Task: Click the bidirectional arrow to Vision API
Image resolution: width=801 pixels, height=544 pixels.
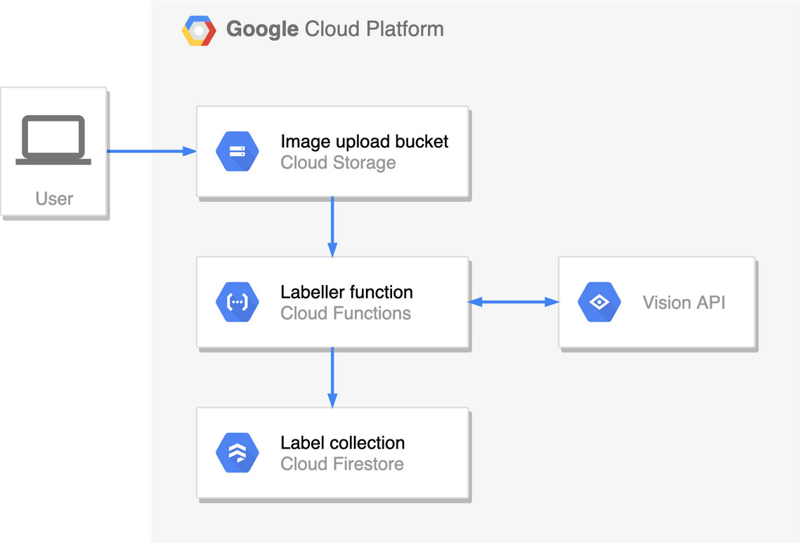Action: click(513, 302)
